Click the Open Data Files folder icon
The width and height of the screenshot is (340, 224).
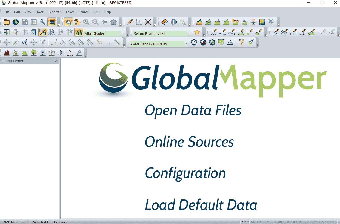pos(7,22)
